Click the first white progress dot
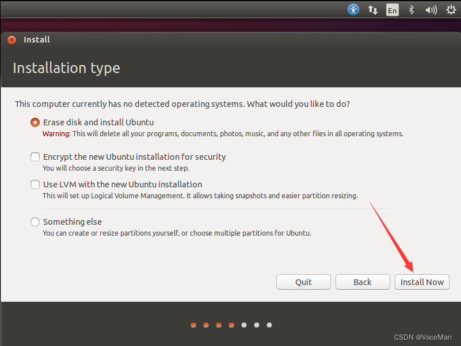 pos(243,325)
